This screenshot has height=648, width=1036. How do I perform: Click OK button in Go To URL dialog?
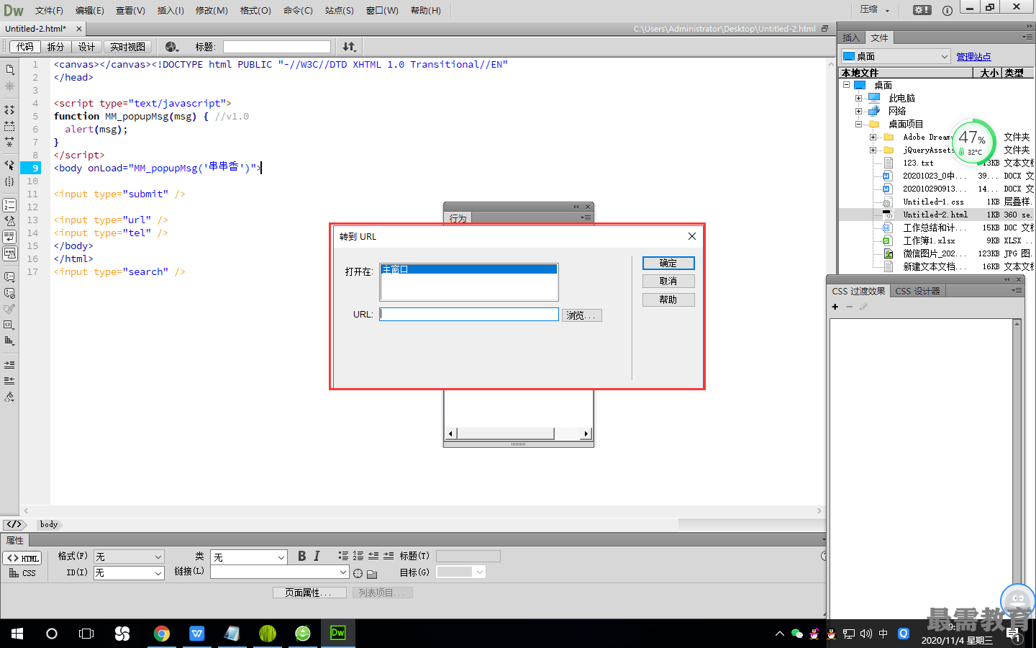pos(668,264)
